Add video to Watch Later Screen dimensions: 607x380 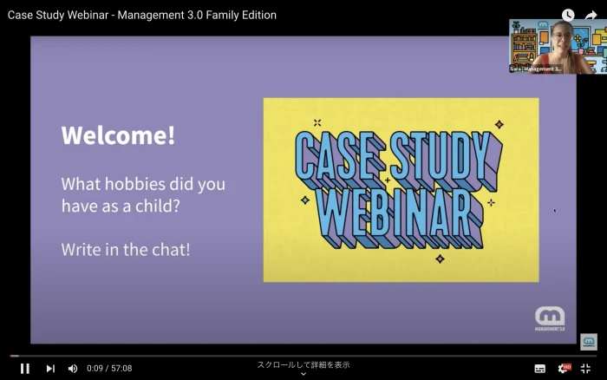click(567, 15)
